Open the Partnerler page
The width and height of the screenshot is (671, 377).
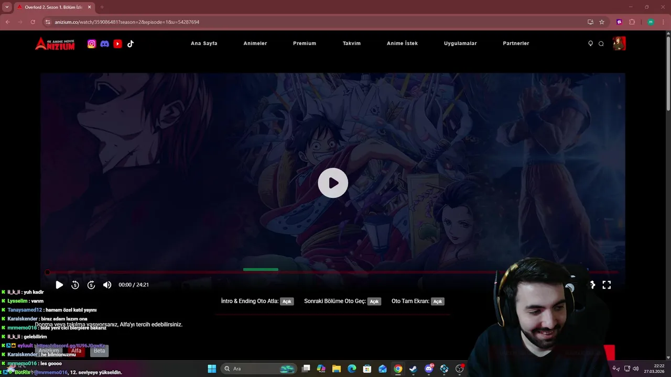(516, 43)
